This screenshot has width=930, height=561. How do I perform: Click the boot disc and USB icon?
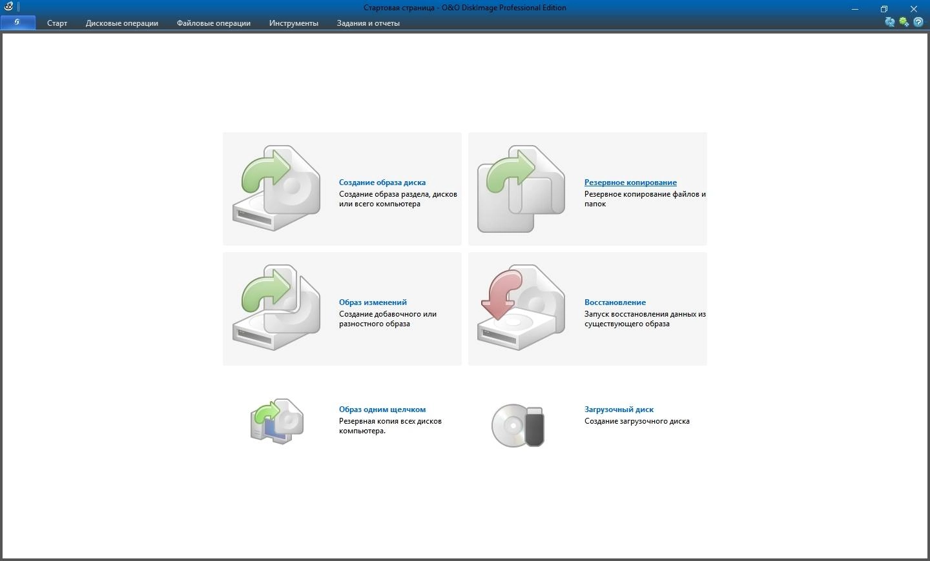click(x=519, y=426)
